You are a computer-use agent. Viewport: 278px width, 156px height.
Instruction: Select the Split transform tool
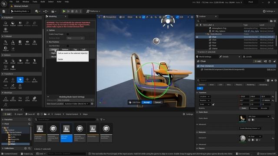click(20, 86)
